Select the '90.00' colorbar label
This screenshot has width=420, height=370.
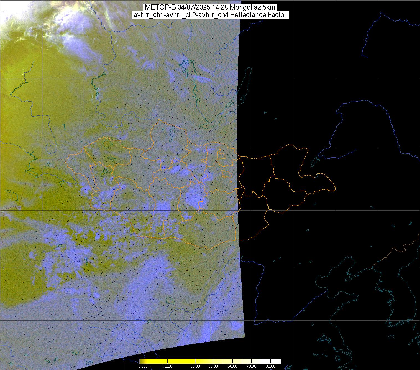click(x=271, y=366)
